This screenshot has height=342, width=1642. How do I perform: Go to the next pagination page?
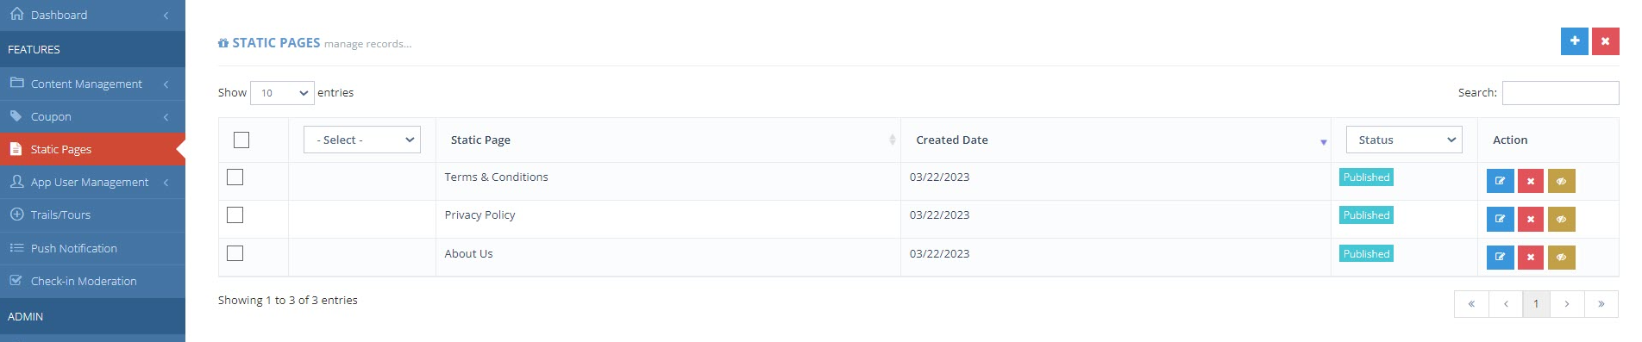point(1567,303)
